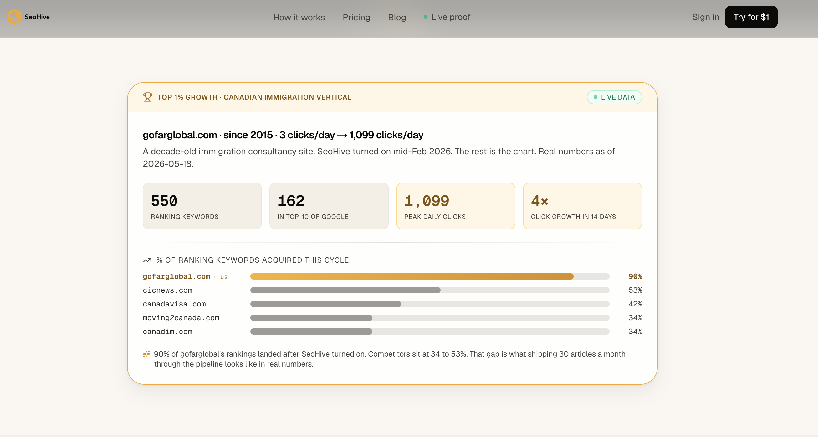Click the 34% value for moving2canada.com
Viewport: 818px width, 437px height.
click(635, 318)
